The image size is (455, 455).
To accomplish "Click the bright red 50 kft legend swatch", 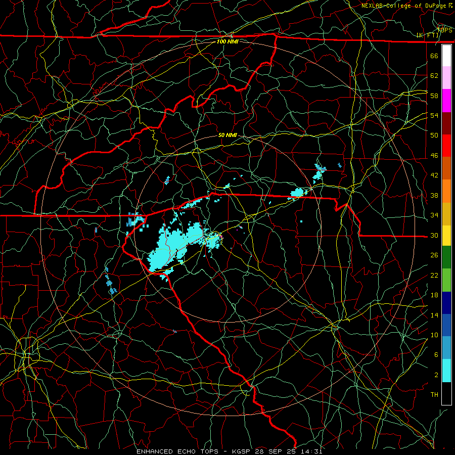I will tap(446, 146).
